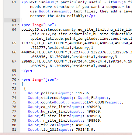Click line number 71 in gutter
Screen dimensions: 132x135
[x=14, y=84]
